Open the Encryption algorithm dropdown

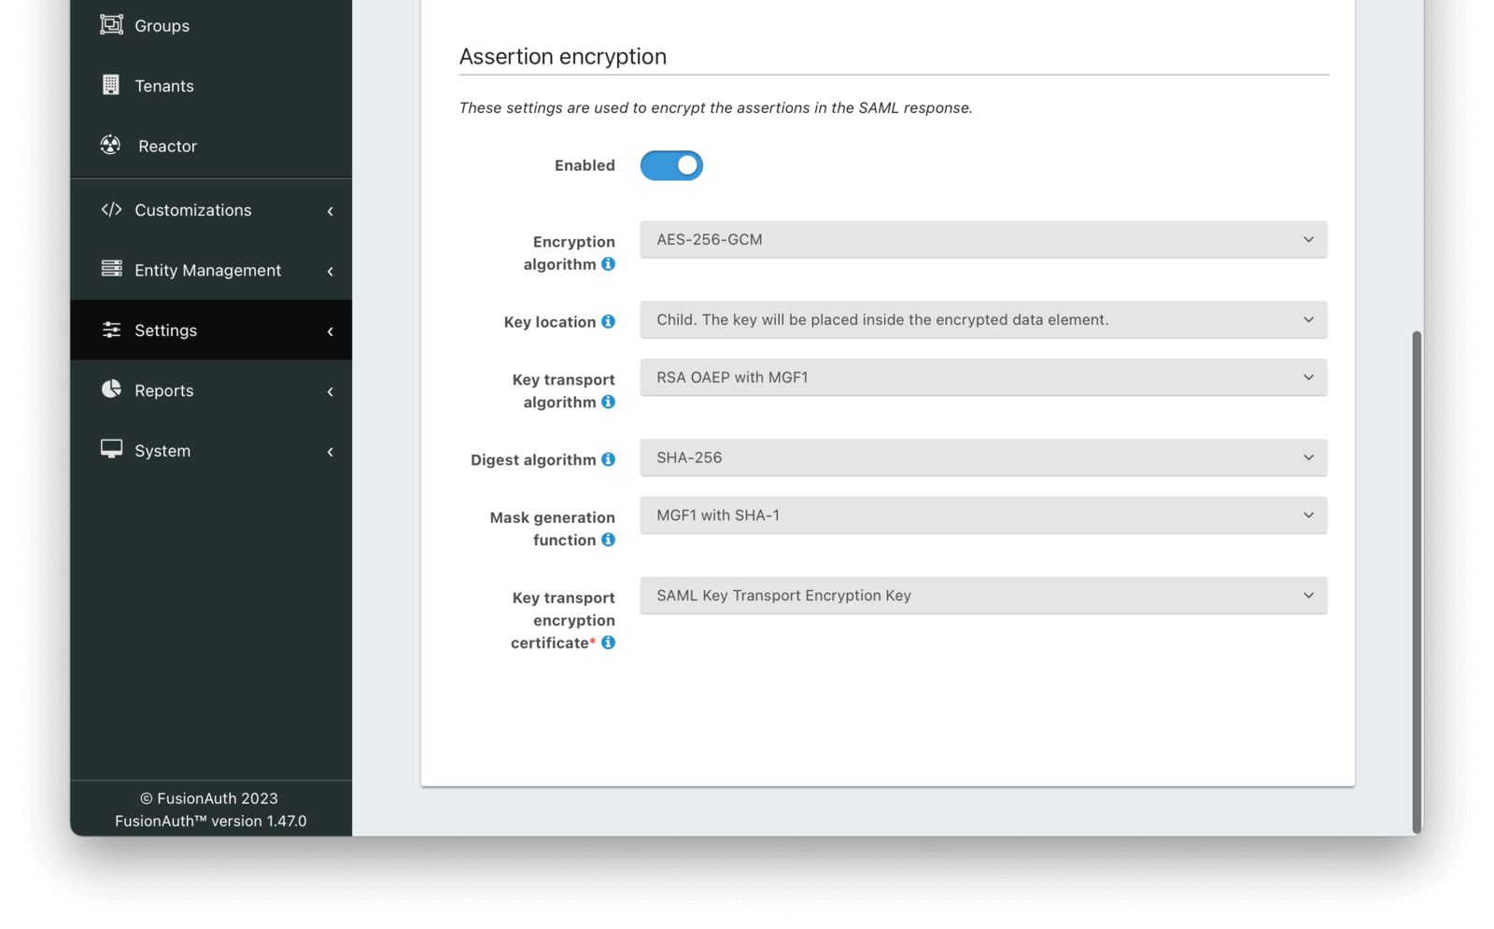click(x=982, y=240)
